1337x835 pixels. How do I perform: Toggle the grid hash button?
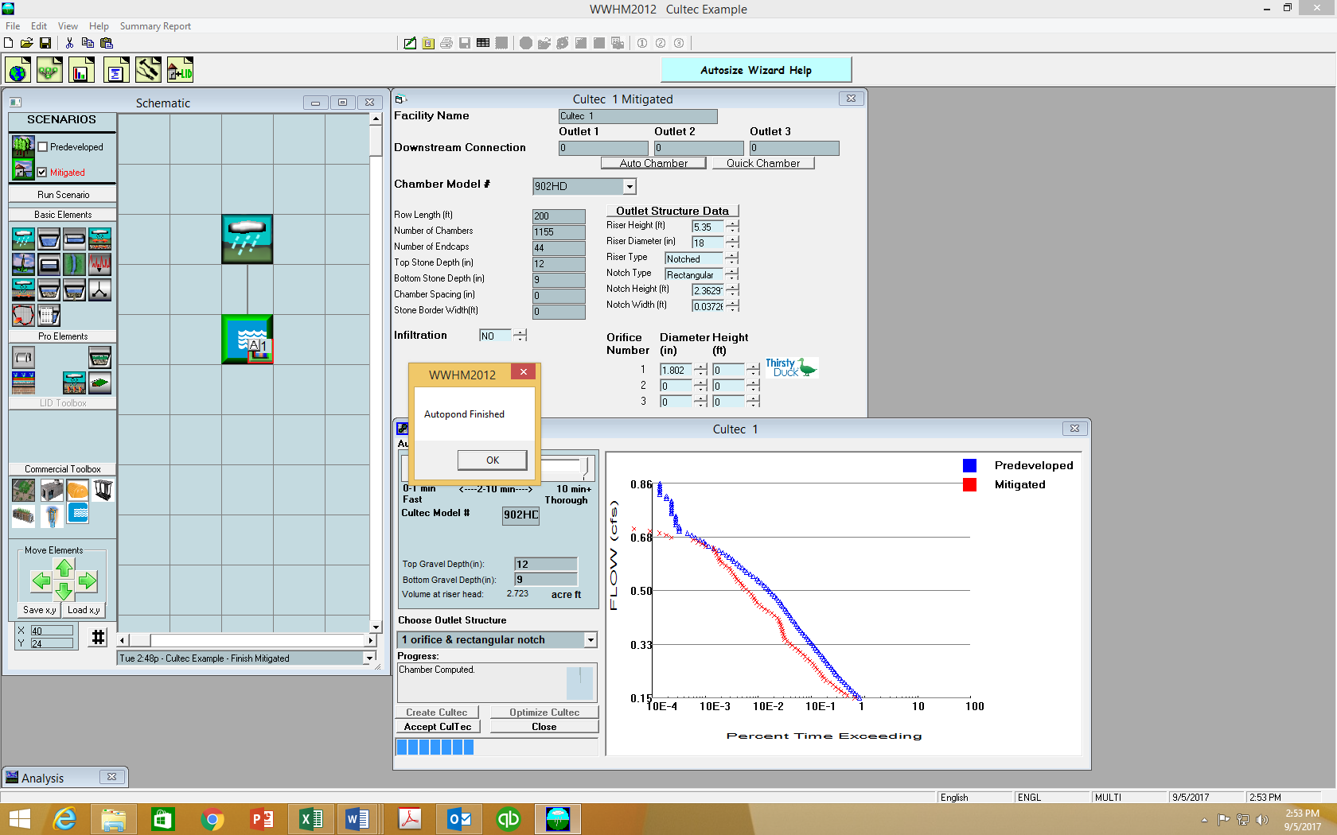pyautogui.click(x=98, y=637)
